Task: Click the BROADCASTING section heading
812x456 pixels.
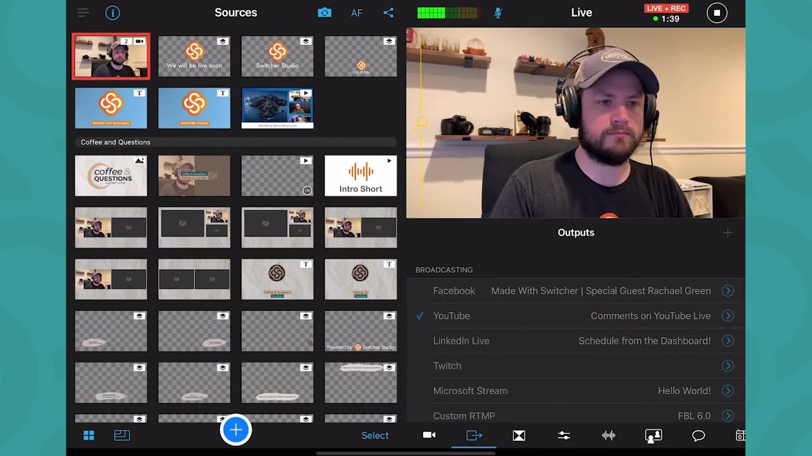Action: 444,270
